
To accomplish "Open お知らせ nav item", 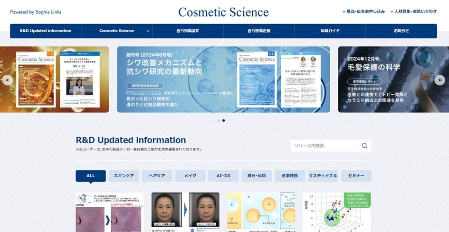I will 401,31.
